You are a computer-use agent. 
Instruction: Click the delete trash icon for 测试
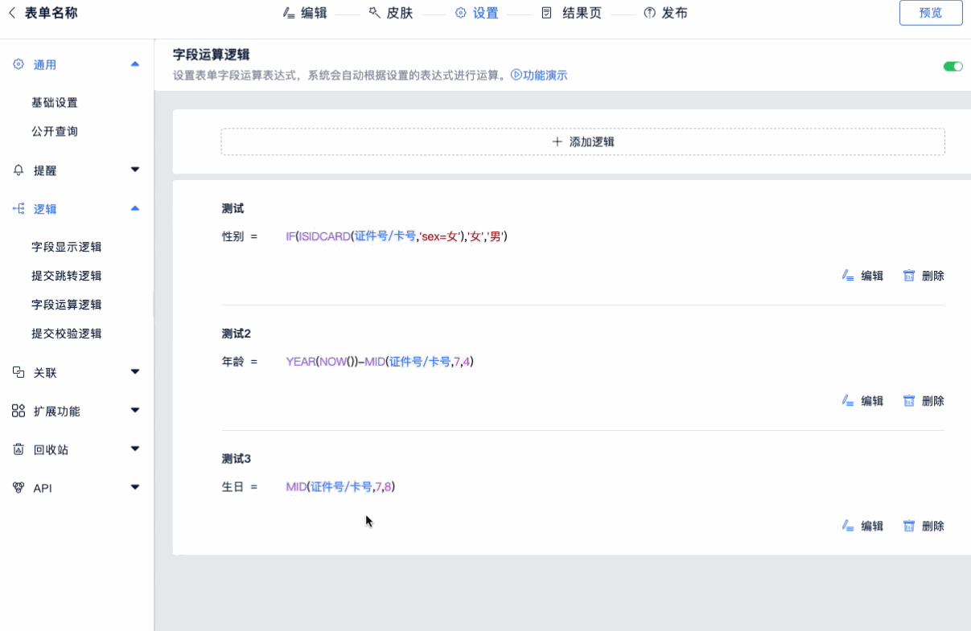tap(909, 276)
